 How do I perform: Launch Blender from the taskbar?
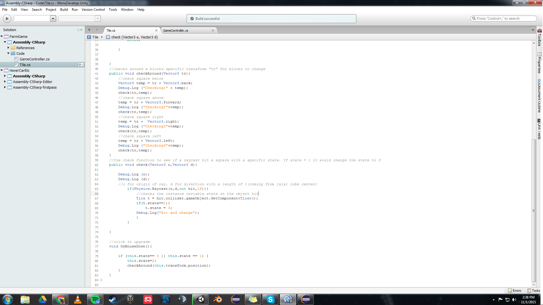coord(218,299)
